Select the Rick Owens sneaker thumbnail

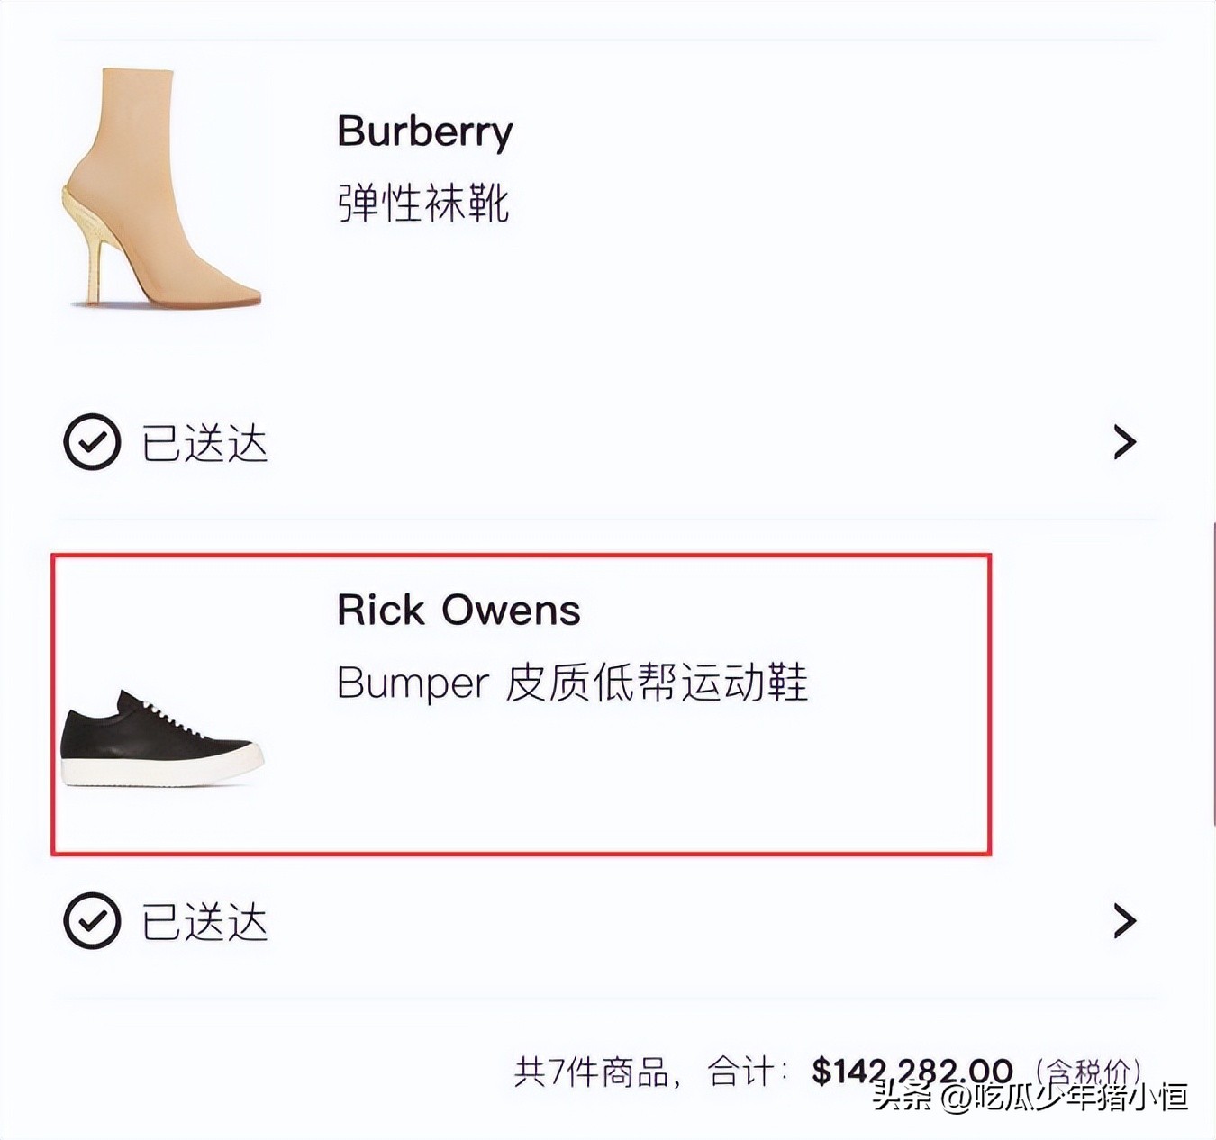[x=167, y=743]
